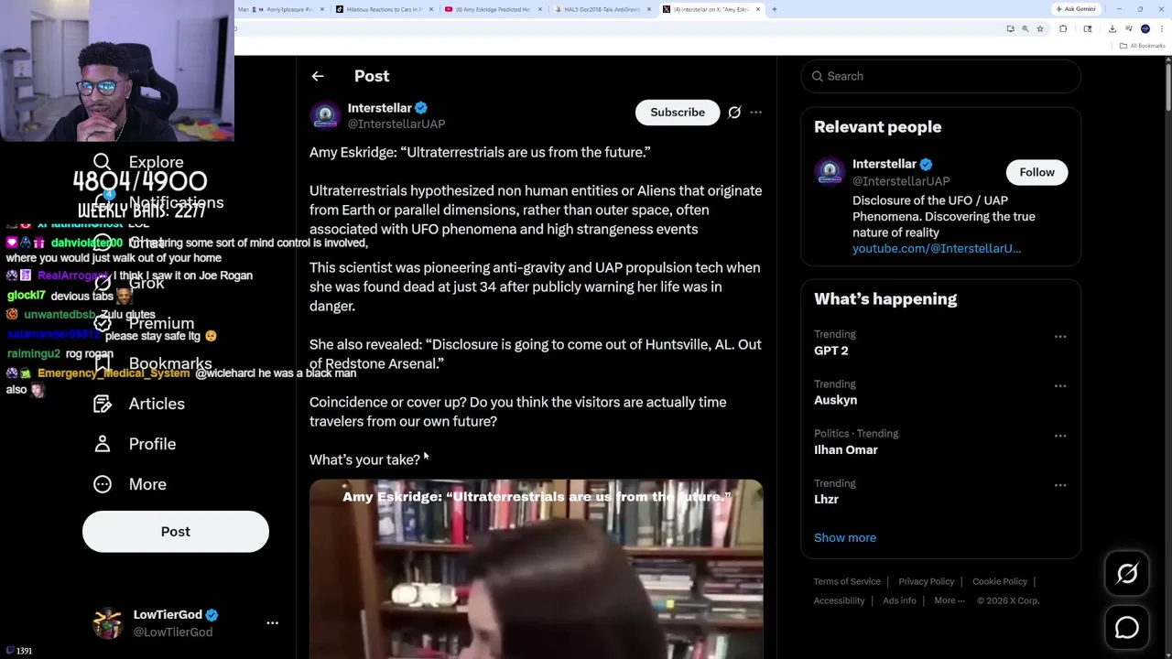Switch to Amy Eskridge Predicted tab
The image size is (1172, 659).
coord(493,9)
